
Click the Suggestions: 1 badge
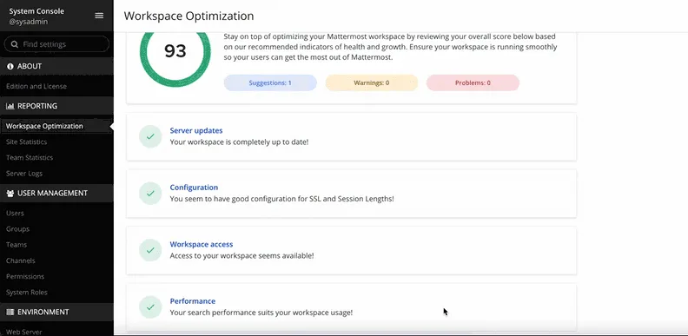270,82
